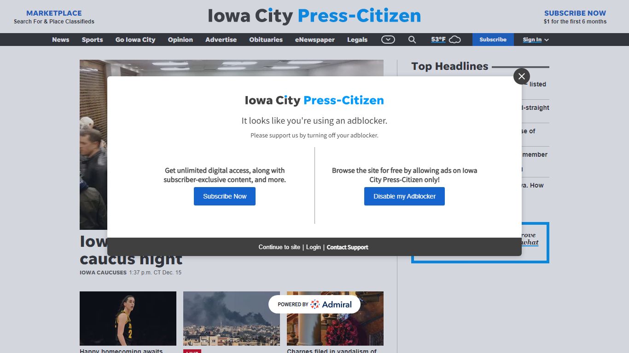Open the Opinion section
The image size is (629, 353).
coord(180,40)
